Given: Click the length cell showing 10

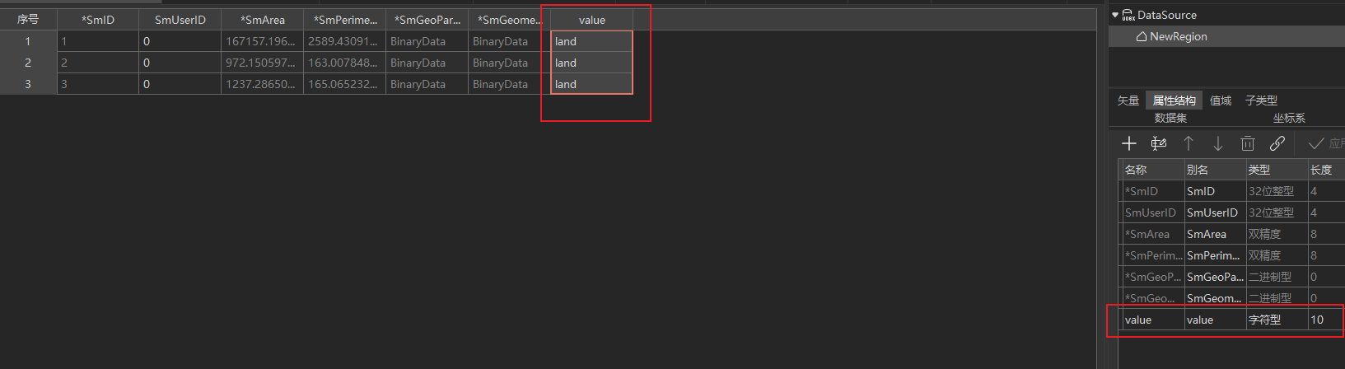Looking at the screenshot, I should (1324, 320).
